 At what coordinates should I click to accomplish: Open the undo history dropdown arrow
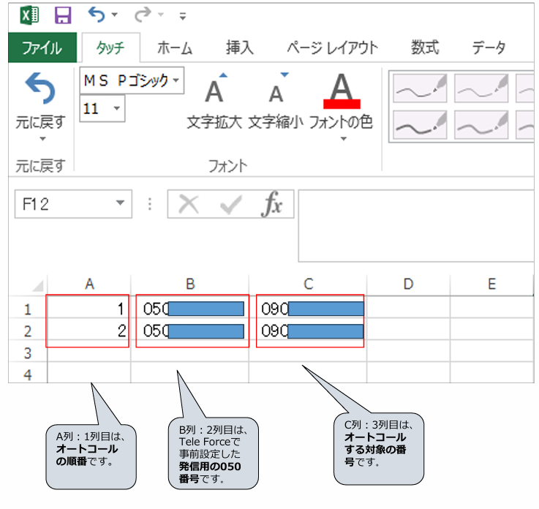pos(115,15)
